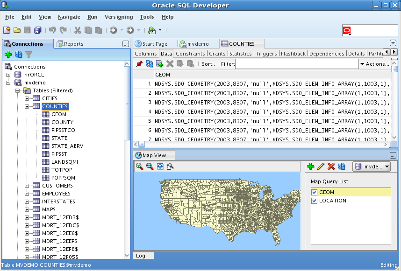Edit the selected map query
401x271 pixels.
click(321, 167)
